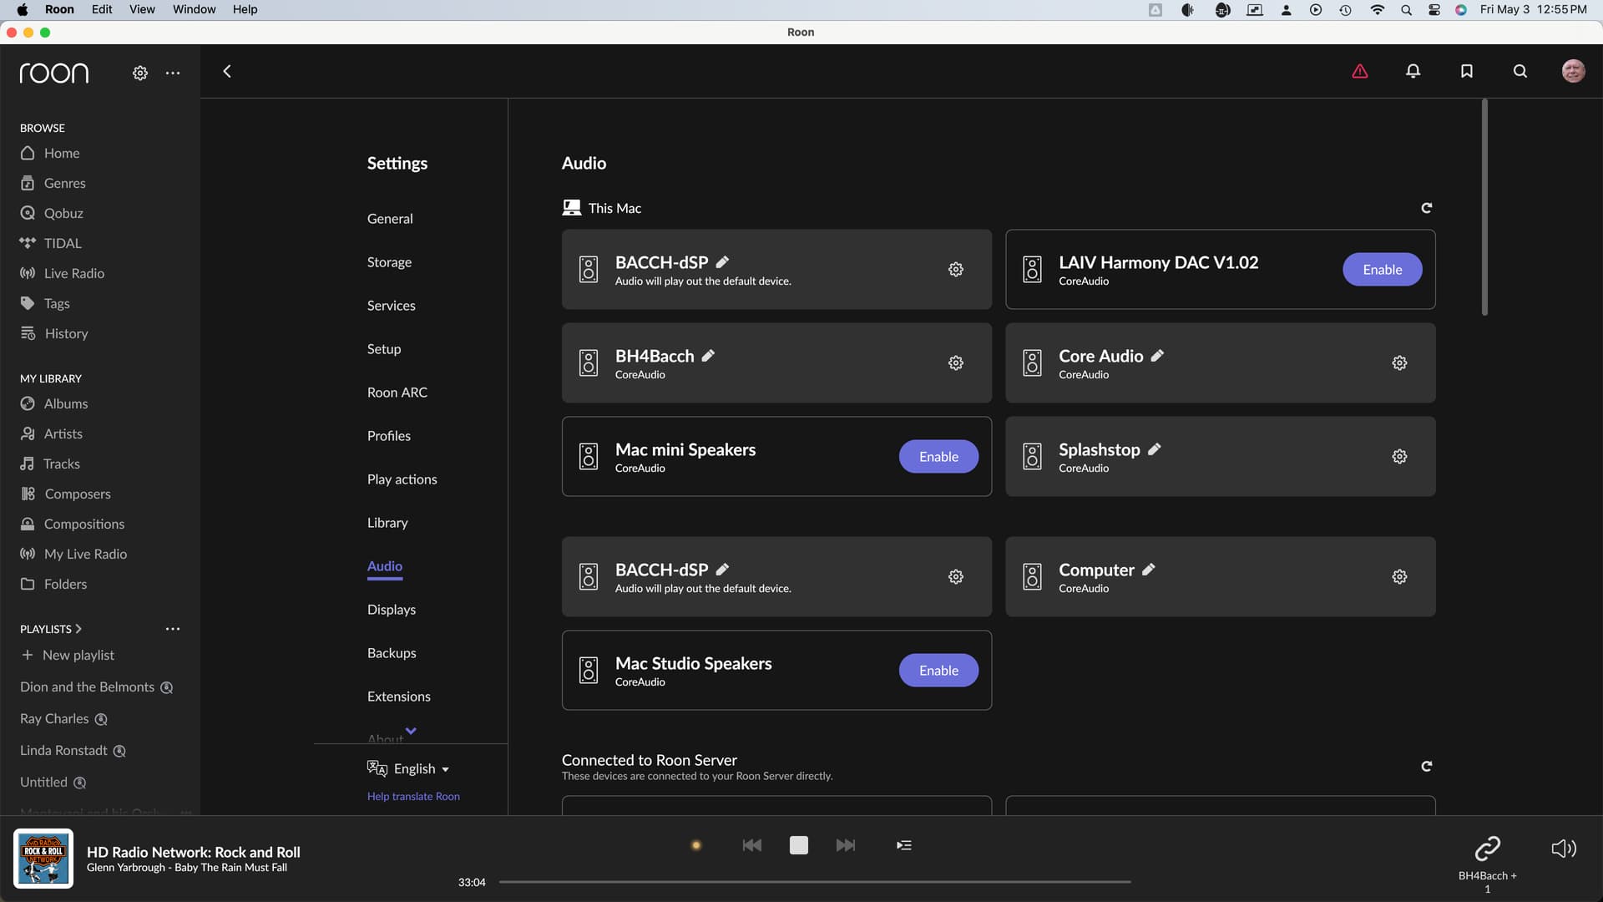Open bookmarks icon in top bar
This screenshot has height=902, width=1603.
1467,71
